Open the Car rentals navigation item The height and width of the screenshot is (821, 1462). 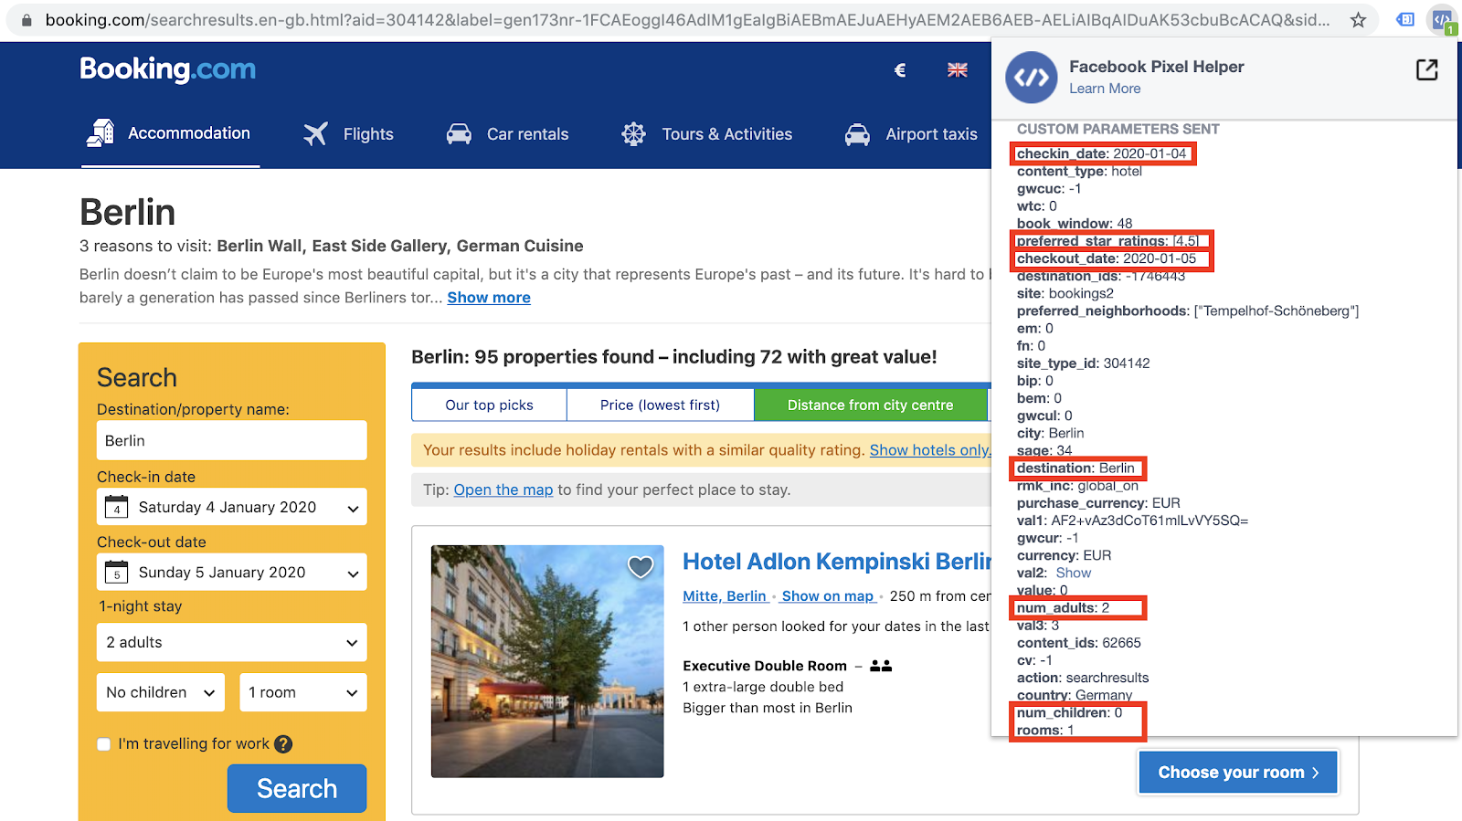[x=507, y=134]
